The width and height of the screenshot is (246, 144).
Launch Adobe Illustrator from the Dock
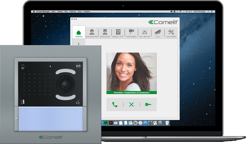(111, 123)
